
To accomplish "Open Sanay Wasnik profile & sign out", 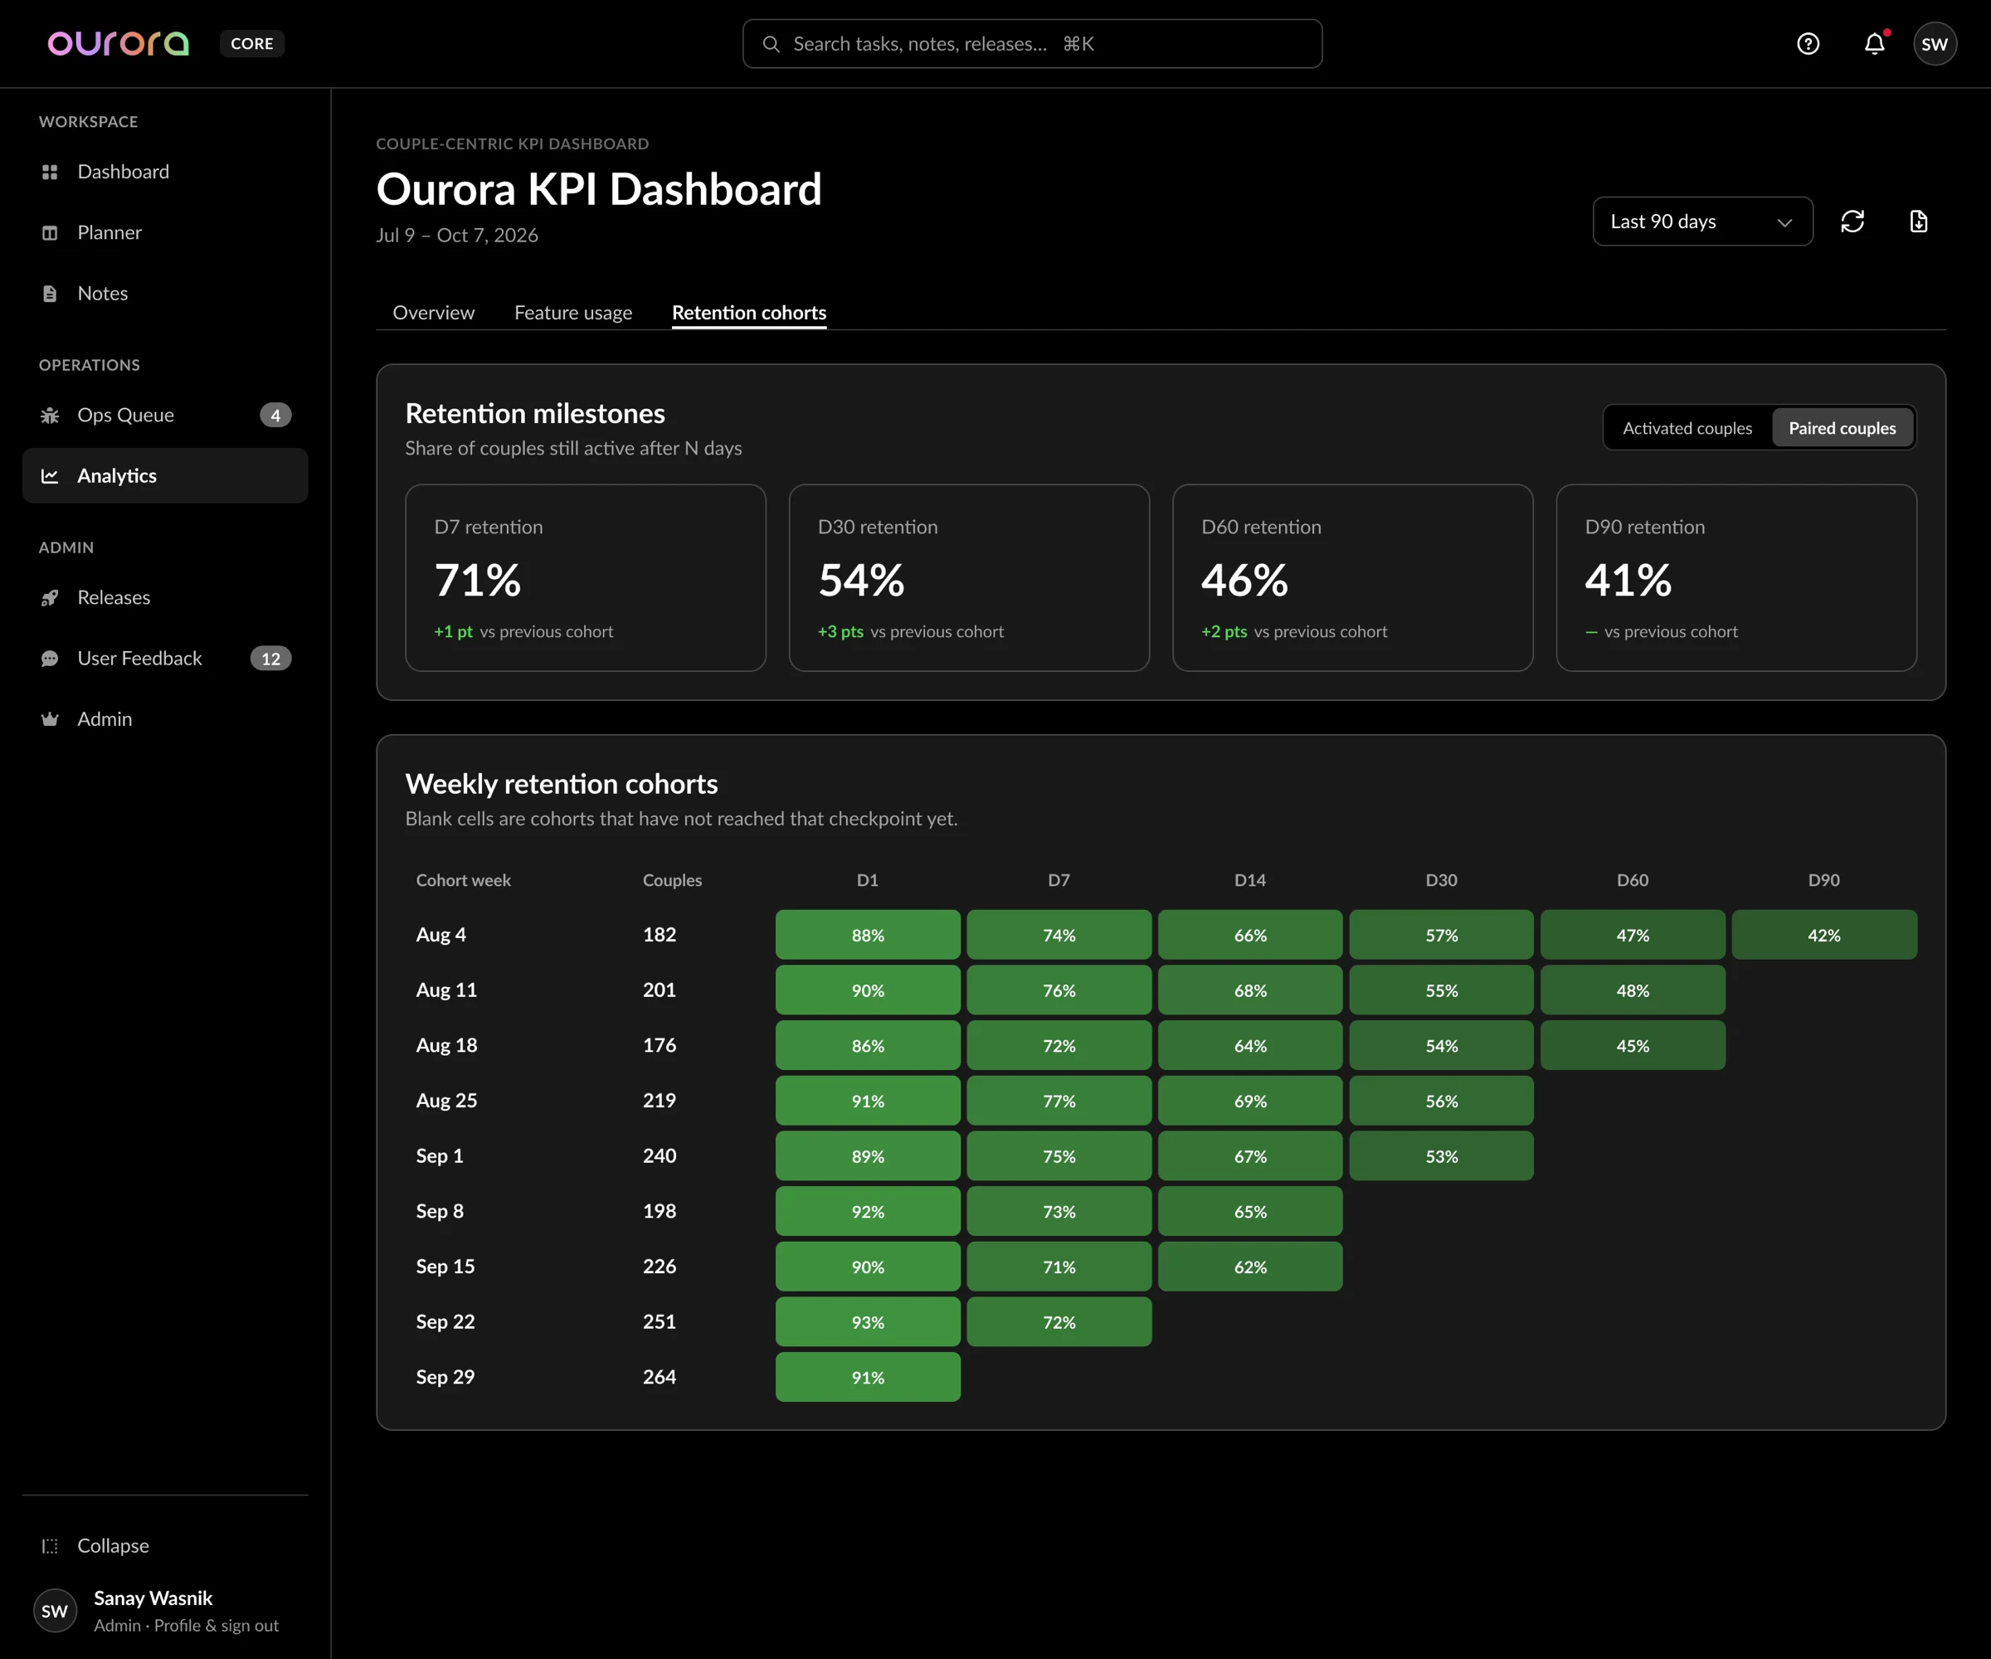I will coord(165,1611).
